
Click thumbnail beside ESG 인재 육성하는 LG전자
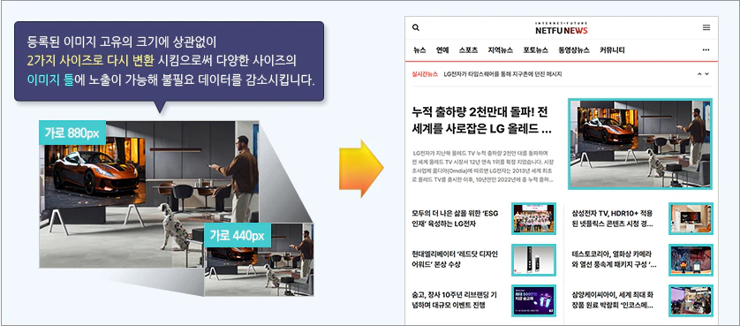click(x=533, y=219)
